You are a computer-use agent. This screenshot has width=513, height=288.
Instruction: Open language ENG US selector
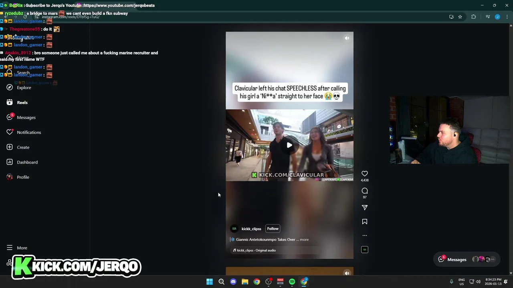[x=462, y=282]
